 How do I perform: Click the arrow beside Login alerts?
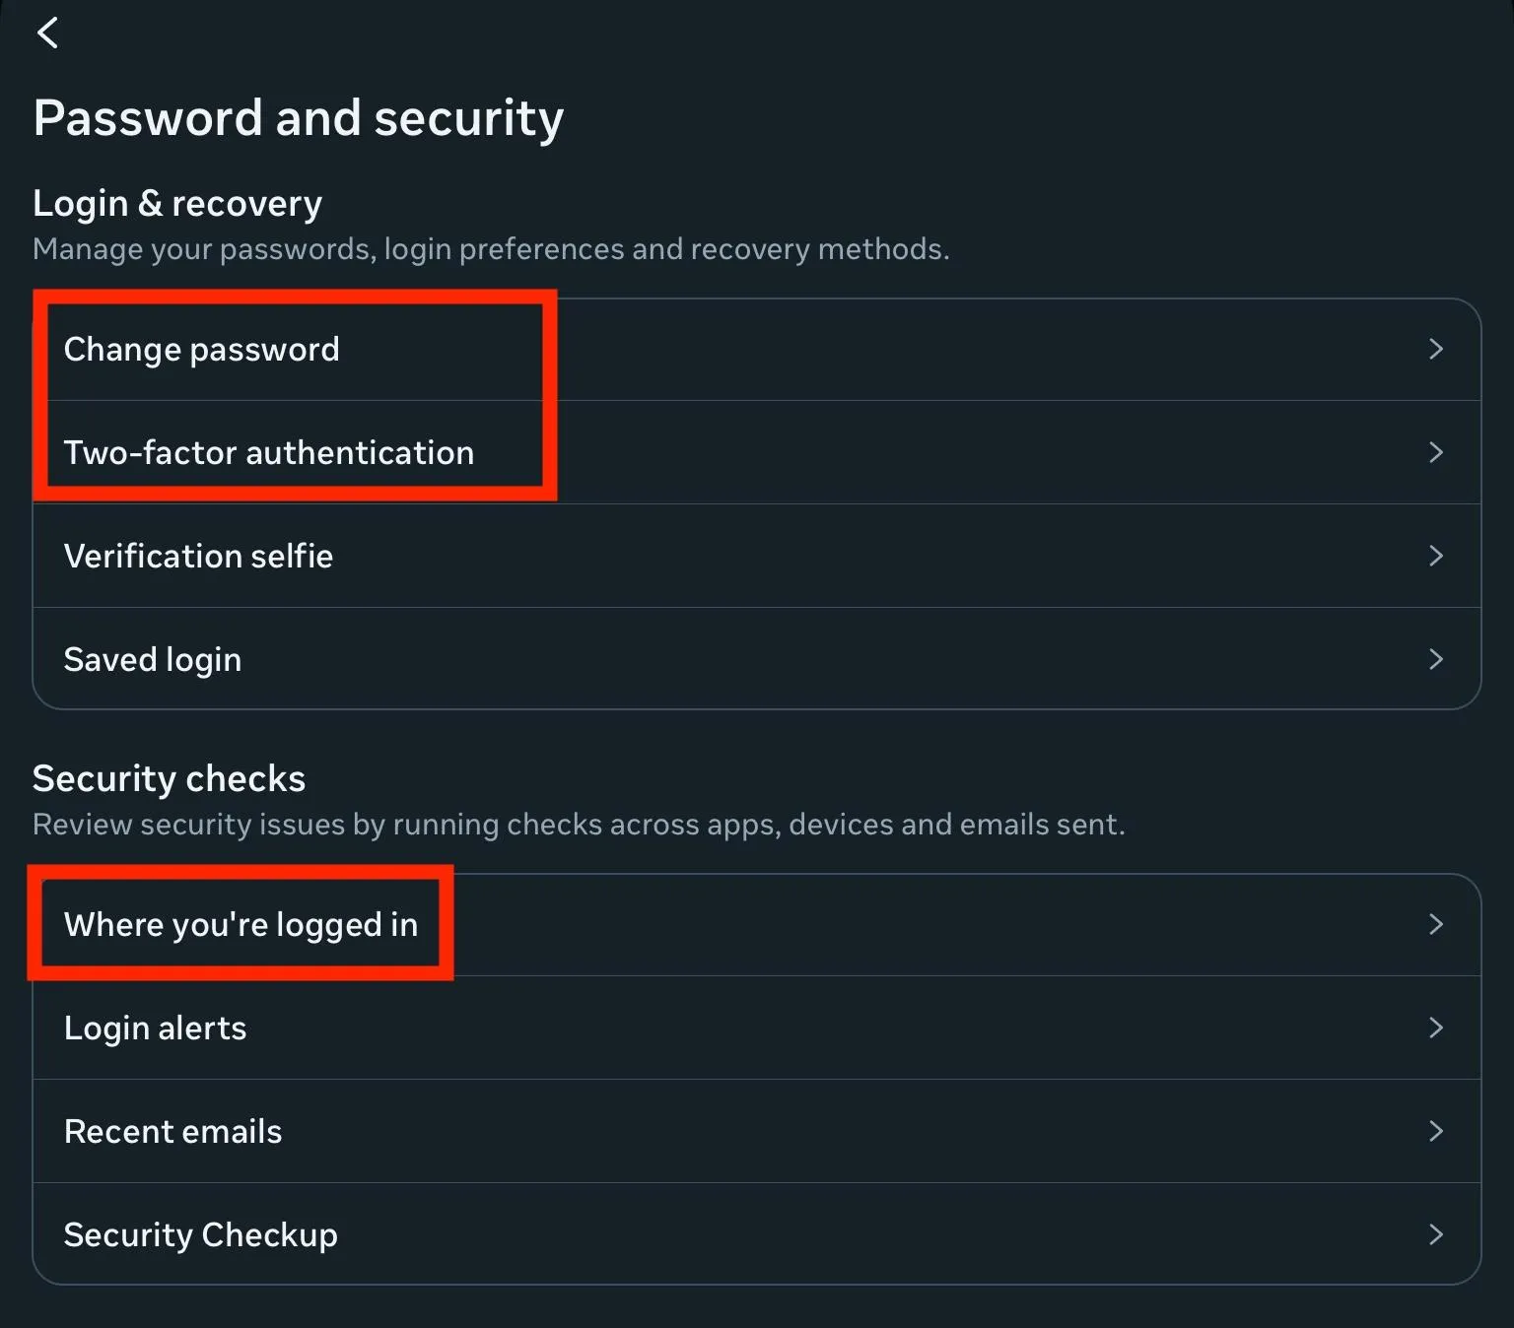coord(1435,1028)
